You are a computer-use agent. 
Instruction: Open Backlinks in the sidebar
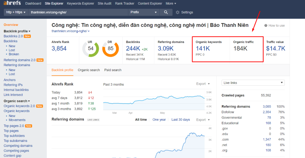pos(10,41)
